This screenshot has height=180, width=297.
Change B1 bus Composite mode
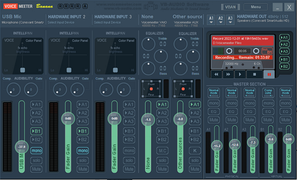click(x=268, y=93)
